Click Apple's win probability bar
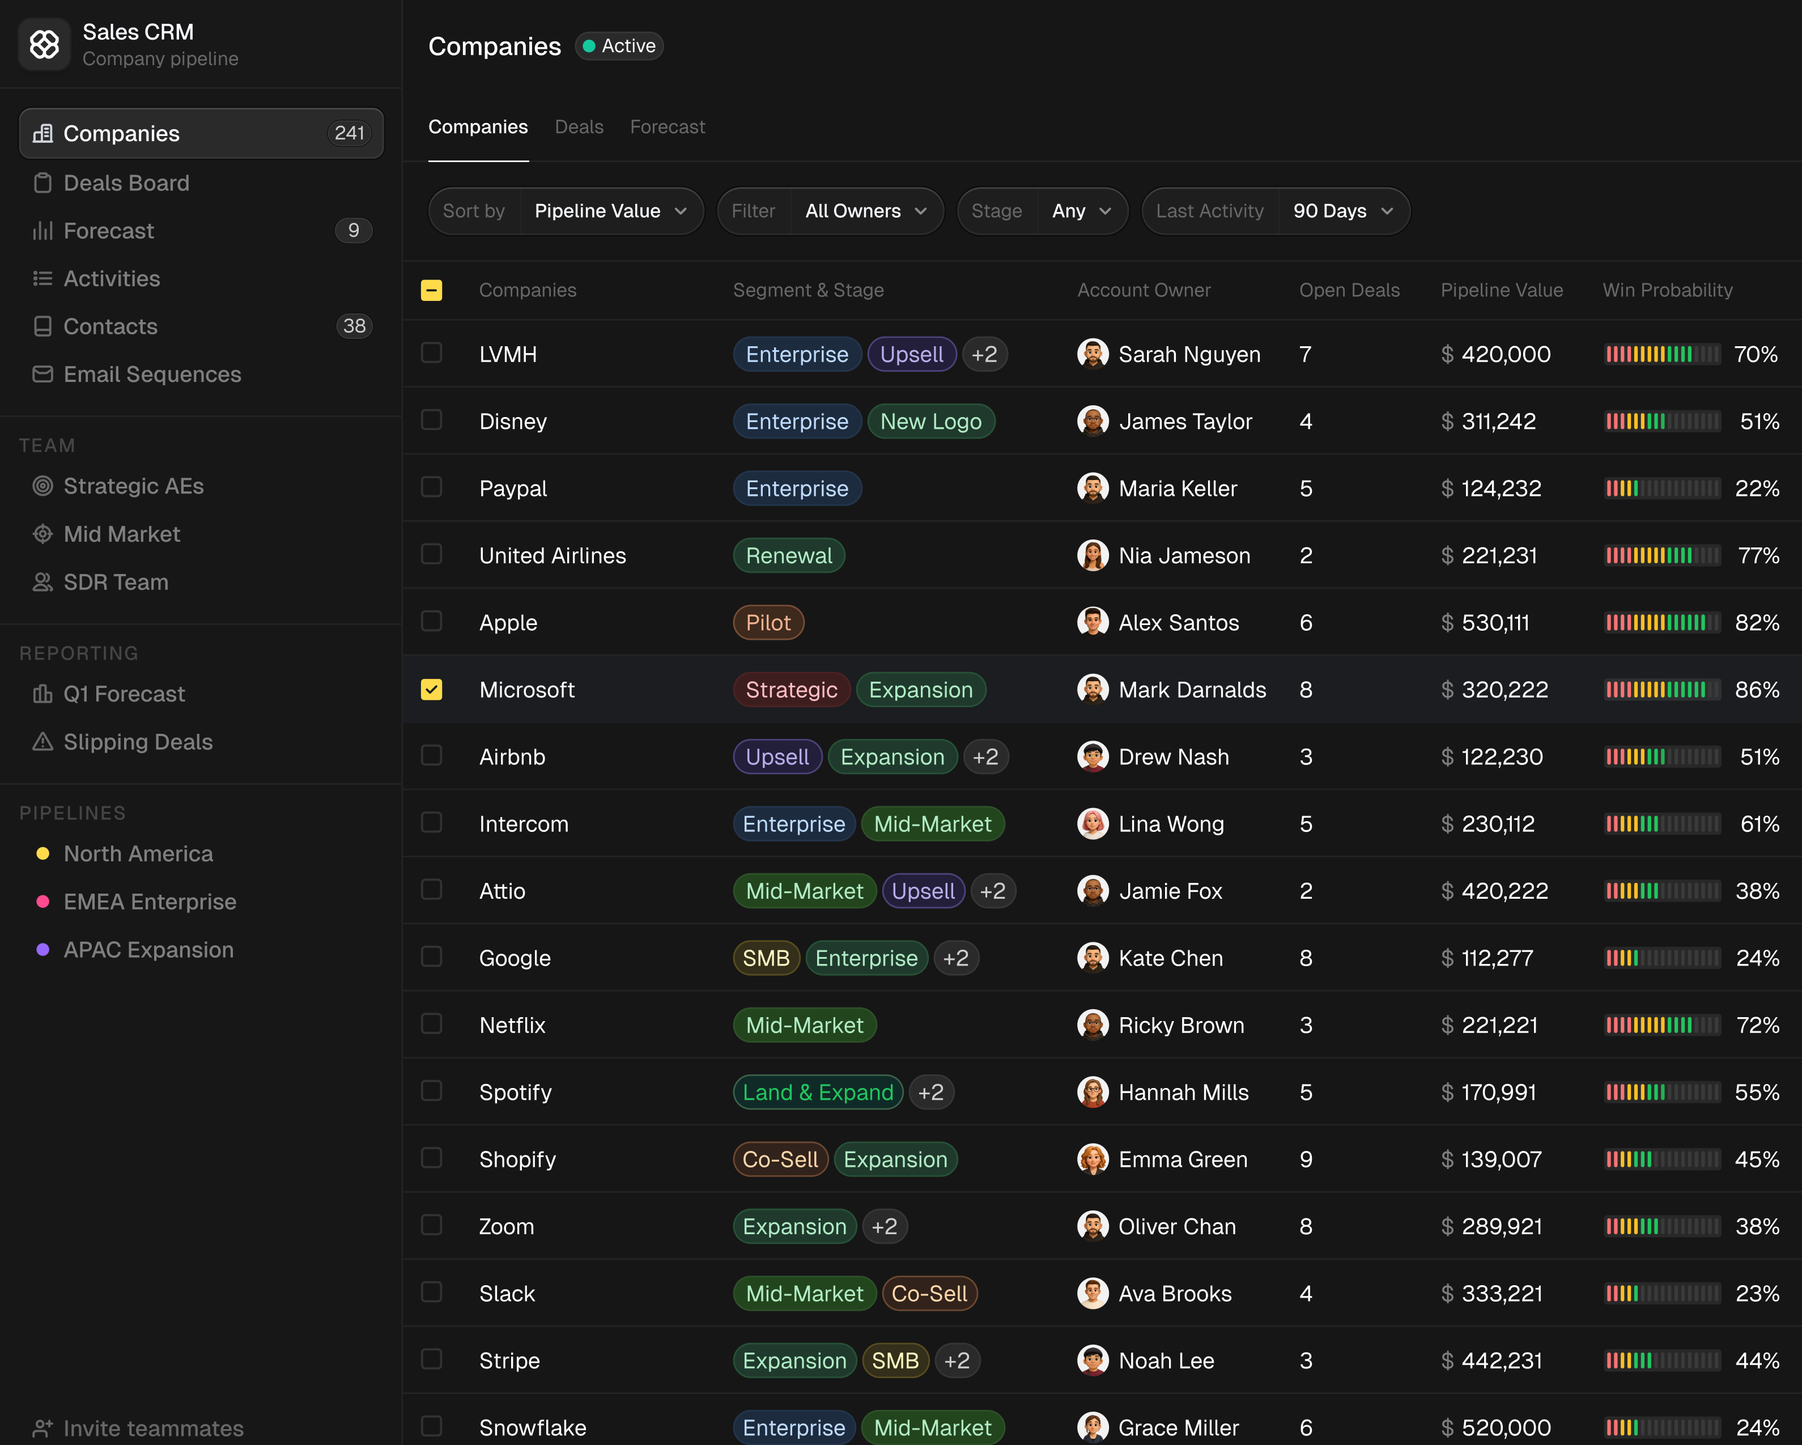The width and height of the screenshot is (1802, 1445). pyautogui.click(x=1661, y=623)
